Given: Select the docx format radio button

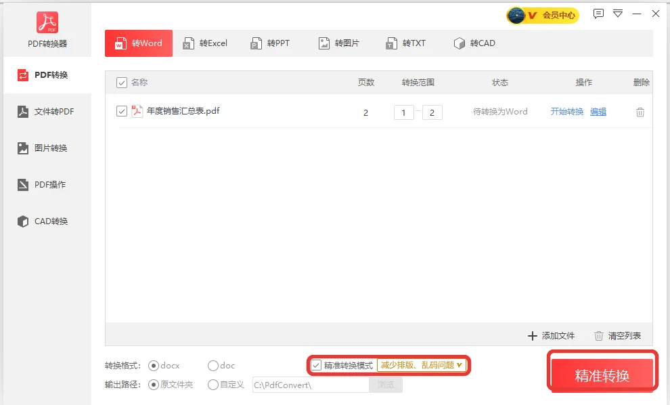Looking at the screenshot, I should (154, 366).
